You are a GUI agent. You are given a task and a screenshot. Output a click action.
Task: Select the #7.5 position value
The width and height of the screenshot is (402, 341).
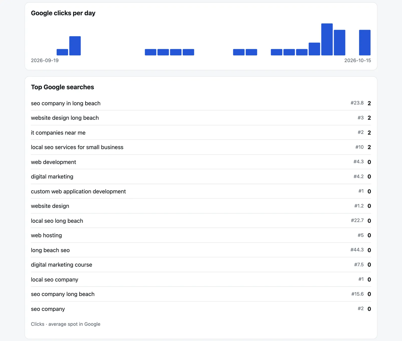359,264
